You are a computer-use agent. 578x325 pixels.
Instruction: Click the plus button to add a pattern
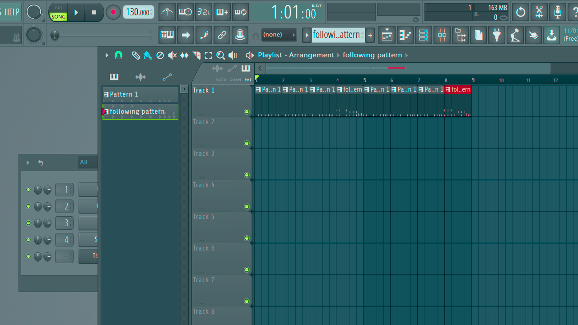[370, 35]
